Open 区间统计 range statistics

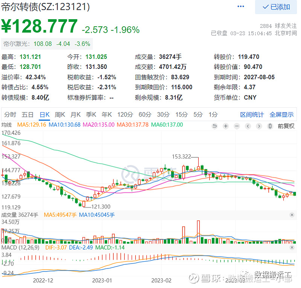pyautogui.click(x=252, y=115)
